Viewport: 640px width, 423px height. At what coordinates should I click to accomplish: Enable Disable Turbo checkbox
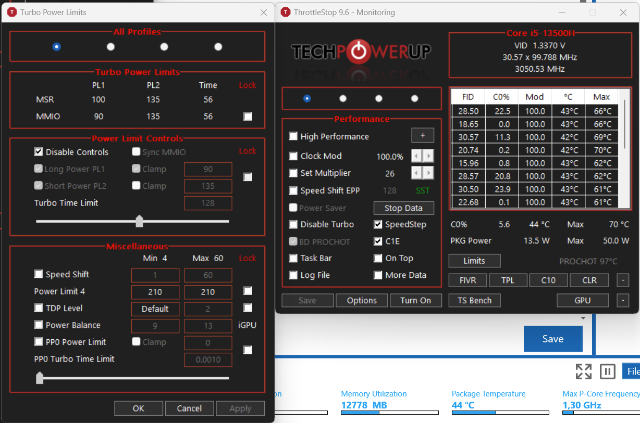click(293, 225)
